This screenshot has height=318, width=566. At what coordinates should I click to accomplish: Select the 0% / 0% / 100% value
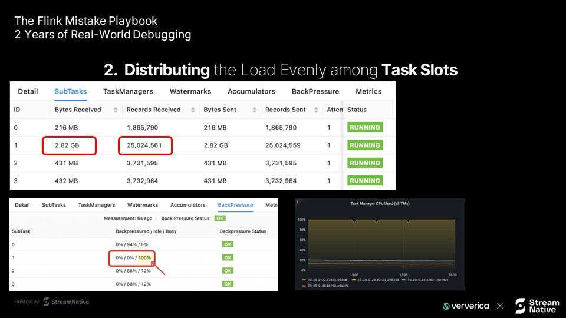tap(133, 258)
